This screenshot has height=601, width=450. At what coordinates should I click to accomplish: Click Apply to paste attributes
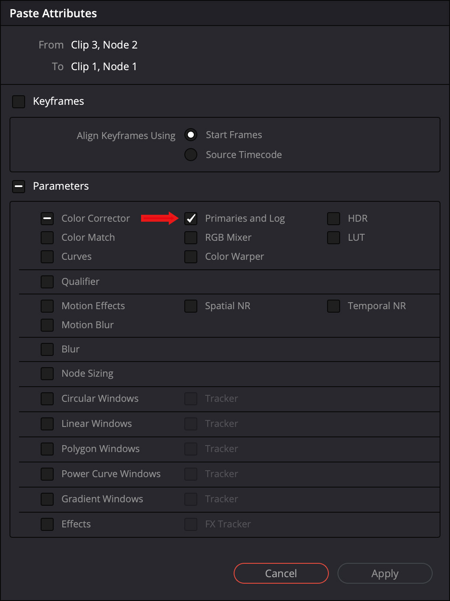tap(385, 573)
